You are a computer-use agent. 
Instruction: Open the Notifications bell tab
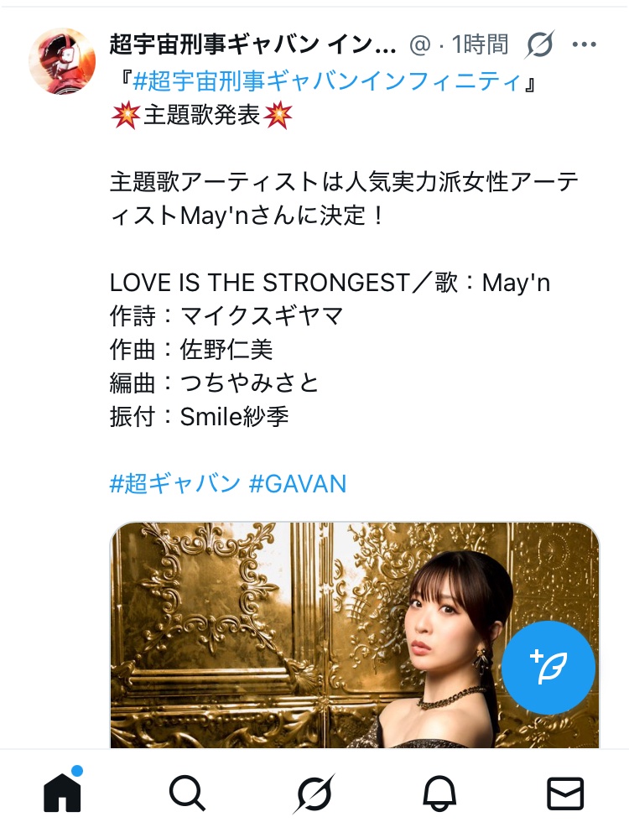point(439,793)
